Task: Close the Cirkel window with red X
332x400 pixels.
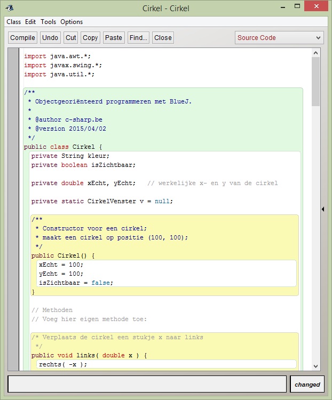Action: click(x=316, y=6)
